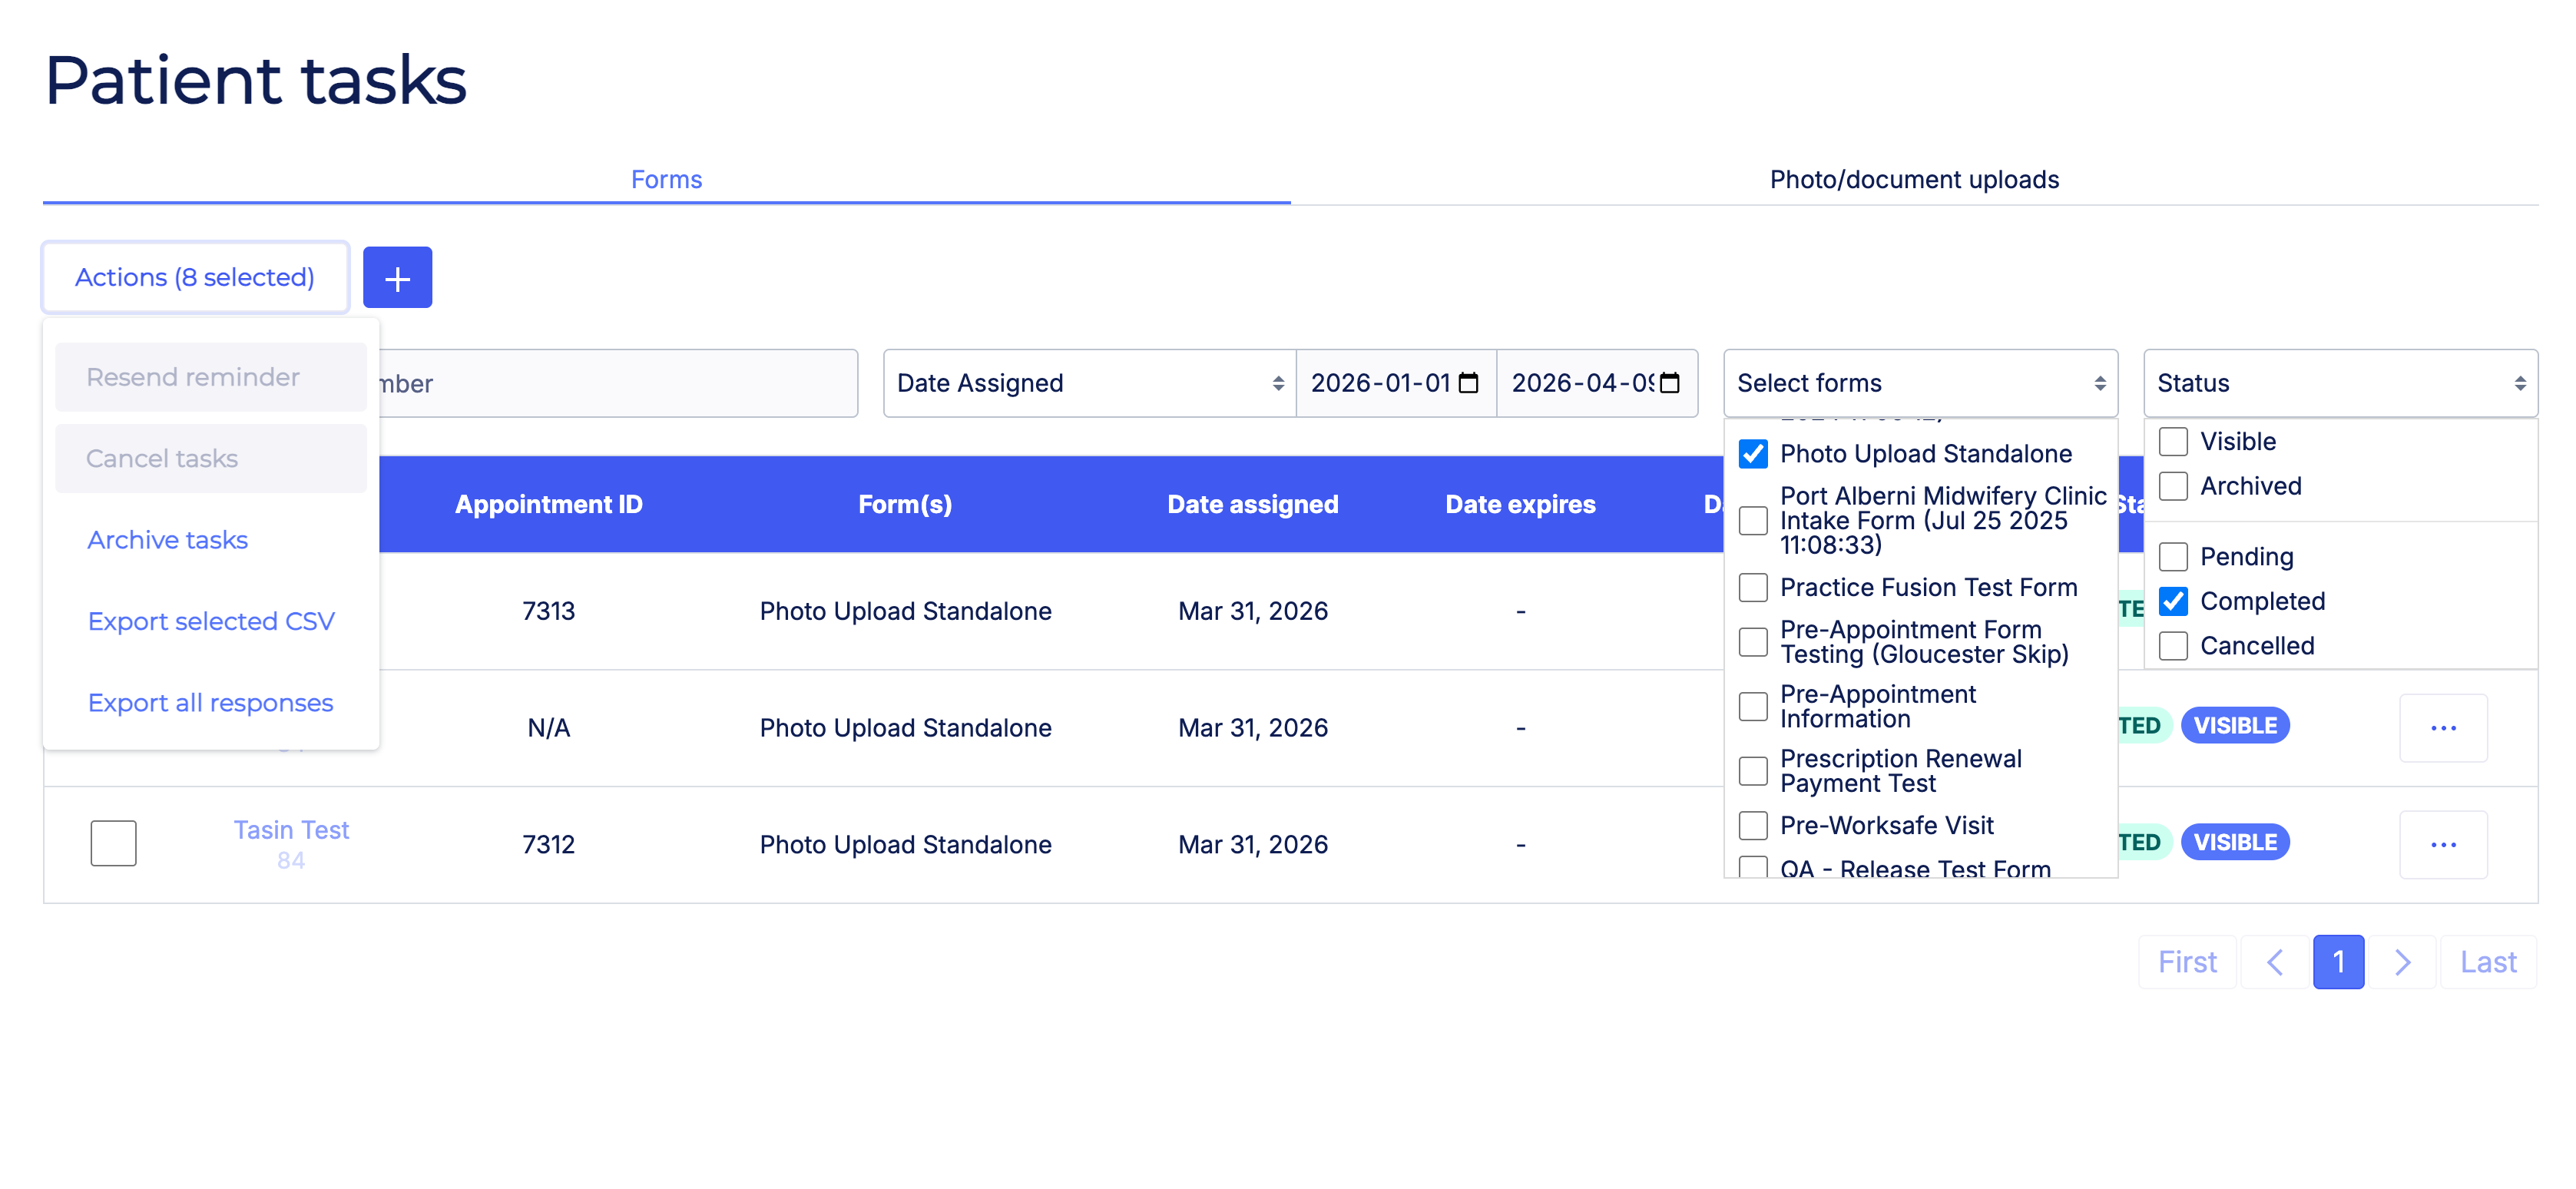Open the Date Assigned dropdown
The height and width of the screenshot is (1189, 2576).
[1088, 383]
